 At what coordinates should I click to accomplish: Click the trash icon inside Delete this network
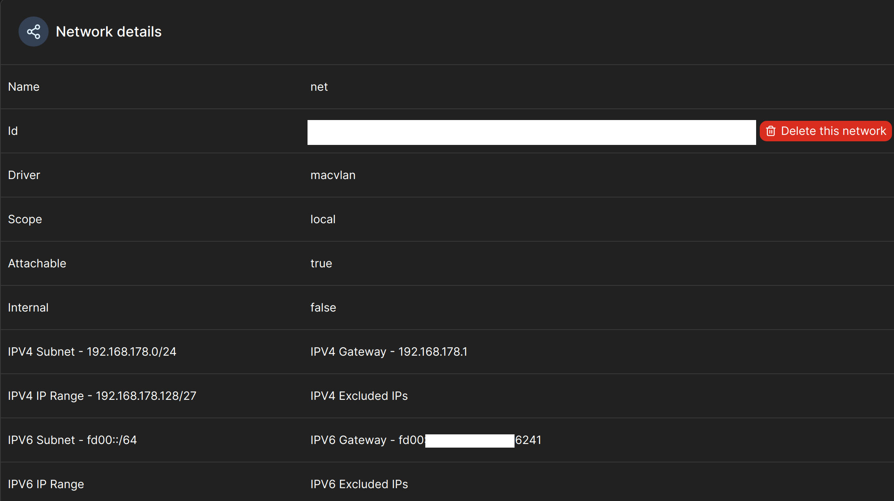point(771,131)
